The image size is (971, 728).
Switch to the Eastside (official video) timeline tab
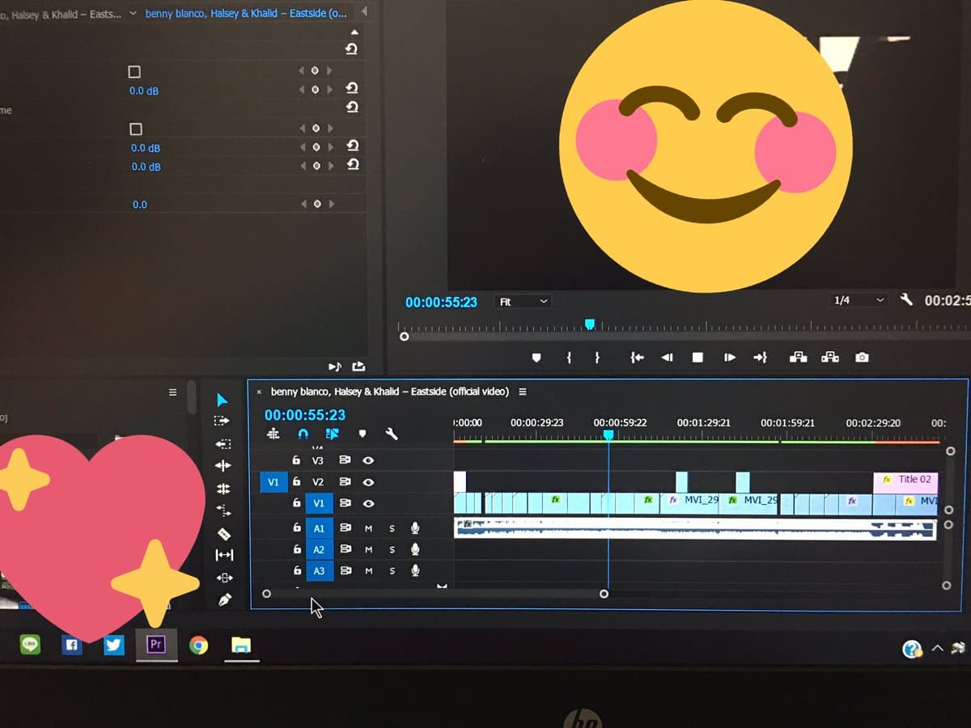[x=389, y=392]
